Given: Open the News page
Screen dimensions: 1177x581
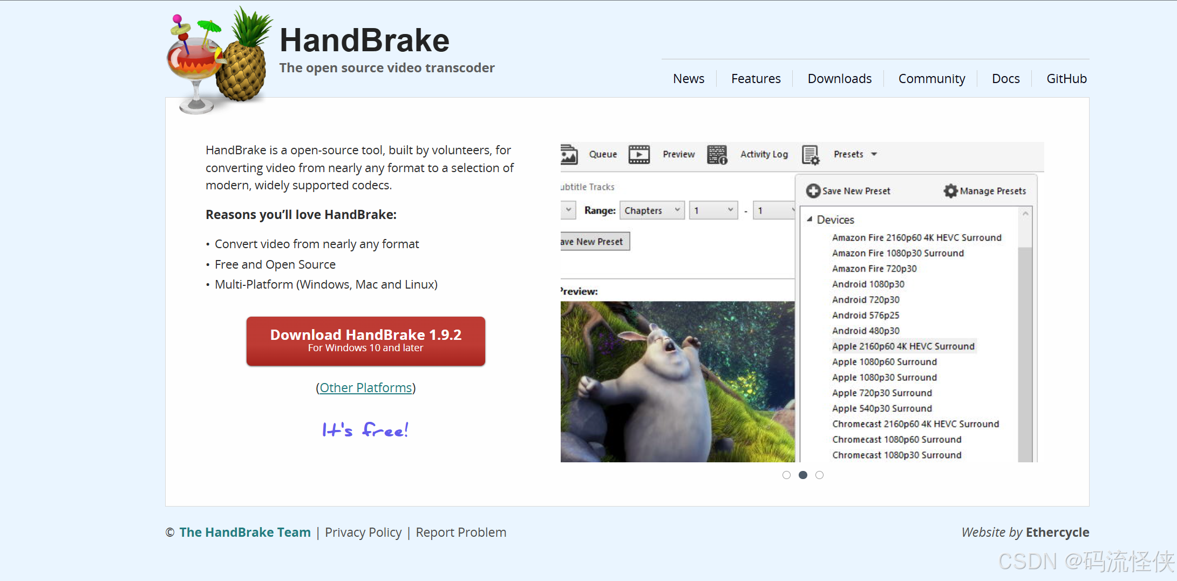Looking at the screenshot, I should 689,79.
